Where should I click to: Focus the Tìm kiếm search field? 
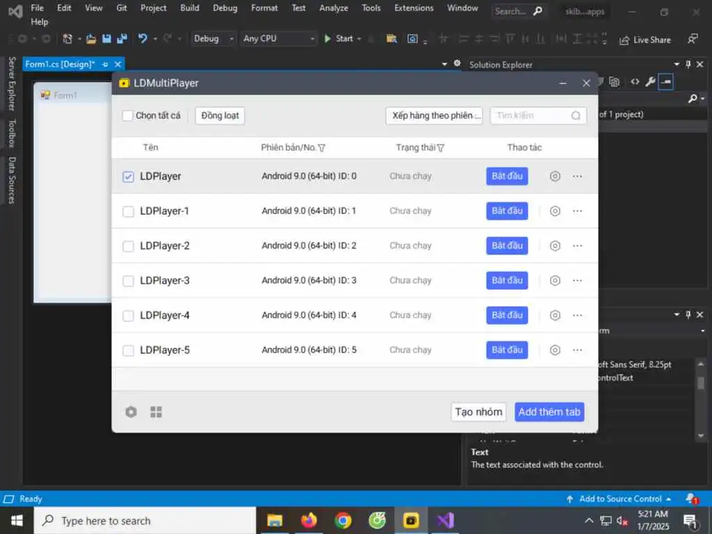(x=538, y=116)
